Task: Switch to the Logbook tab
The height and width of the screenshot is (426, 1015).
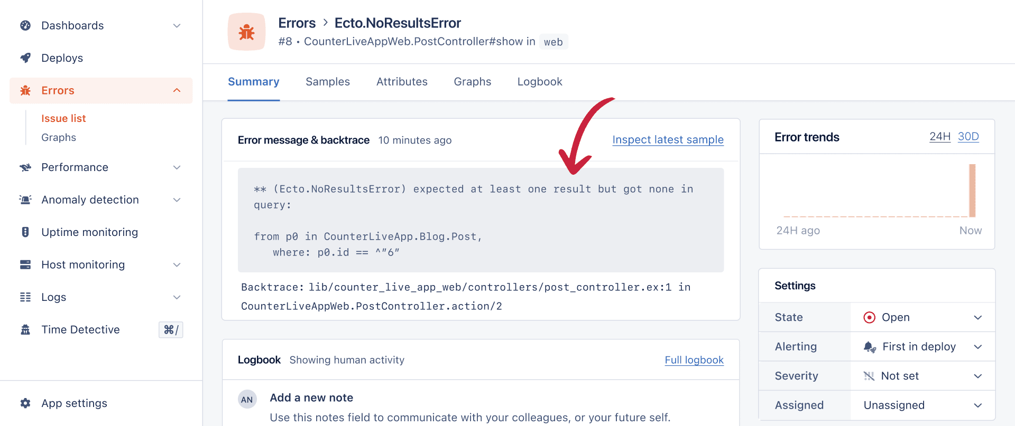Action: [540, 82]
